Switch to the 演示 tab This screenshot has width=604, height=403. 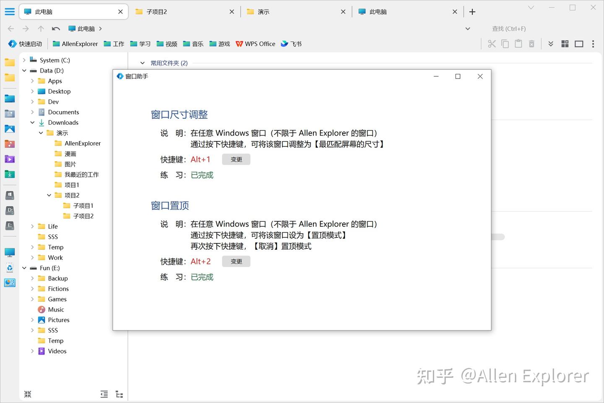(263, 11)
